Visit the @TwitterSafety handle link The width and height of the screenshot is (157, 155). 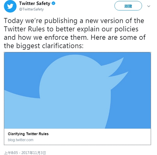(x=31, y=9)
